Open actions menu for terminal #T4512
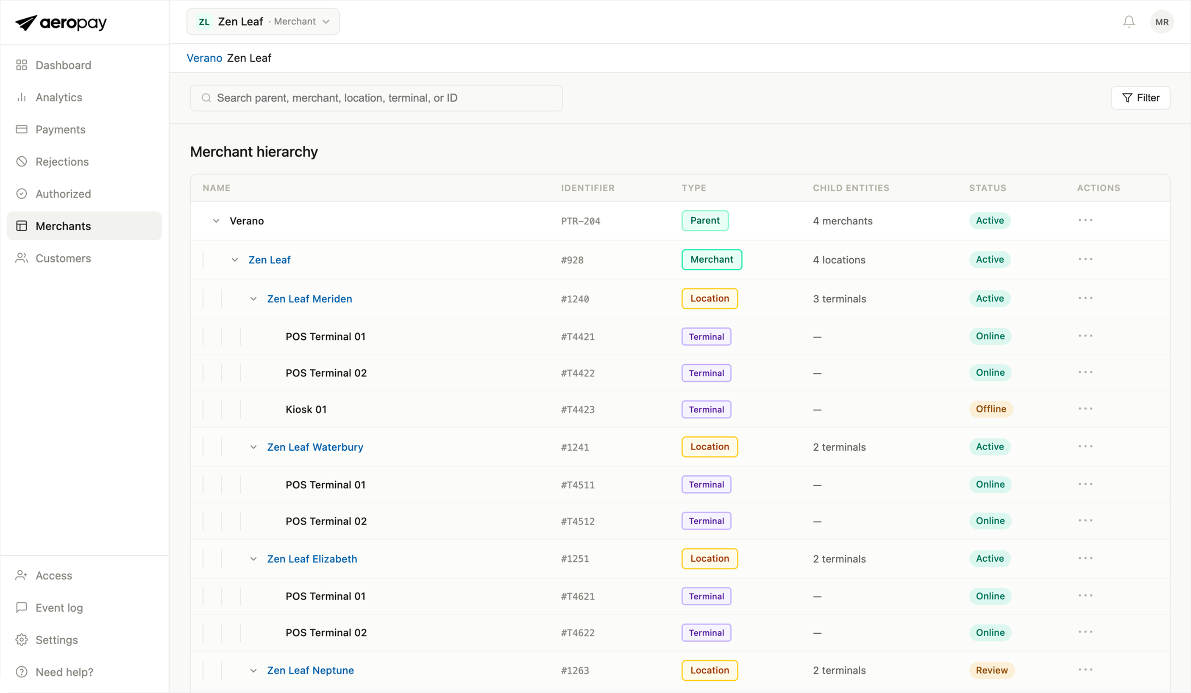 [x=1085, y=521]
